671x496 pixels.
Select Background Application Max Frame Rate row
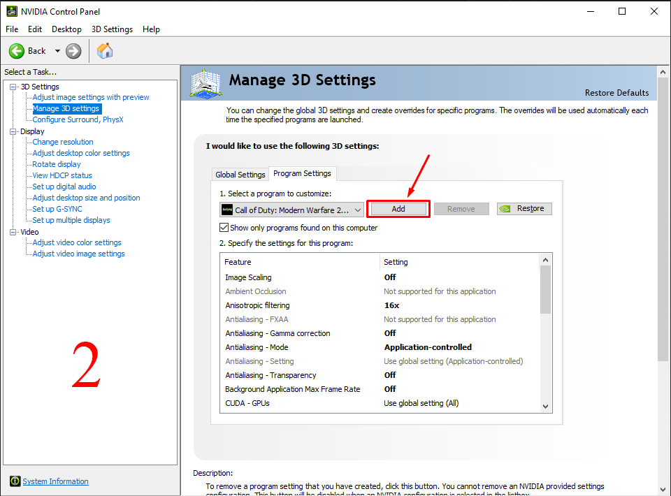380,389
